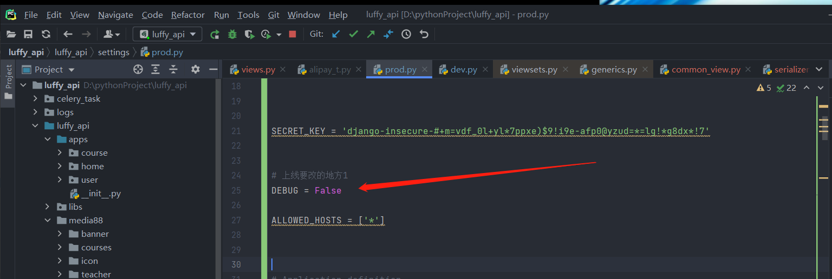Hide the Project panel with minus icon

[x=213, y=69]
